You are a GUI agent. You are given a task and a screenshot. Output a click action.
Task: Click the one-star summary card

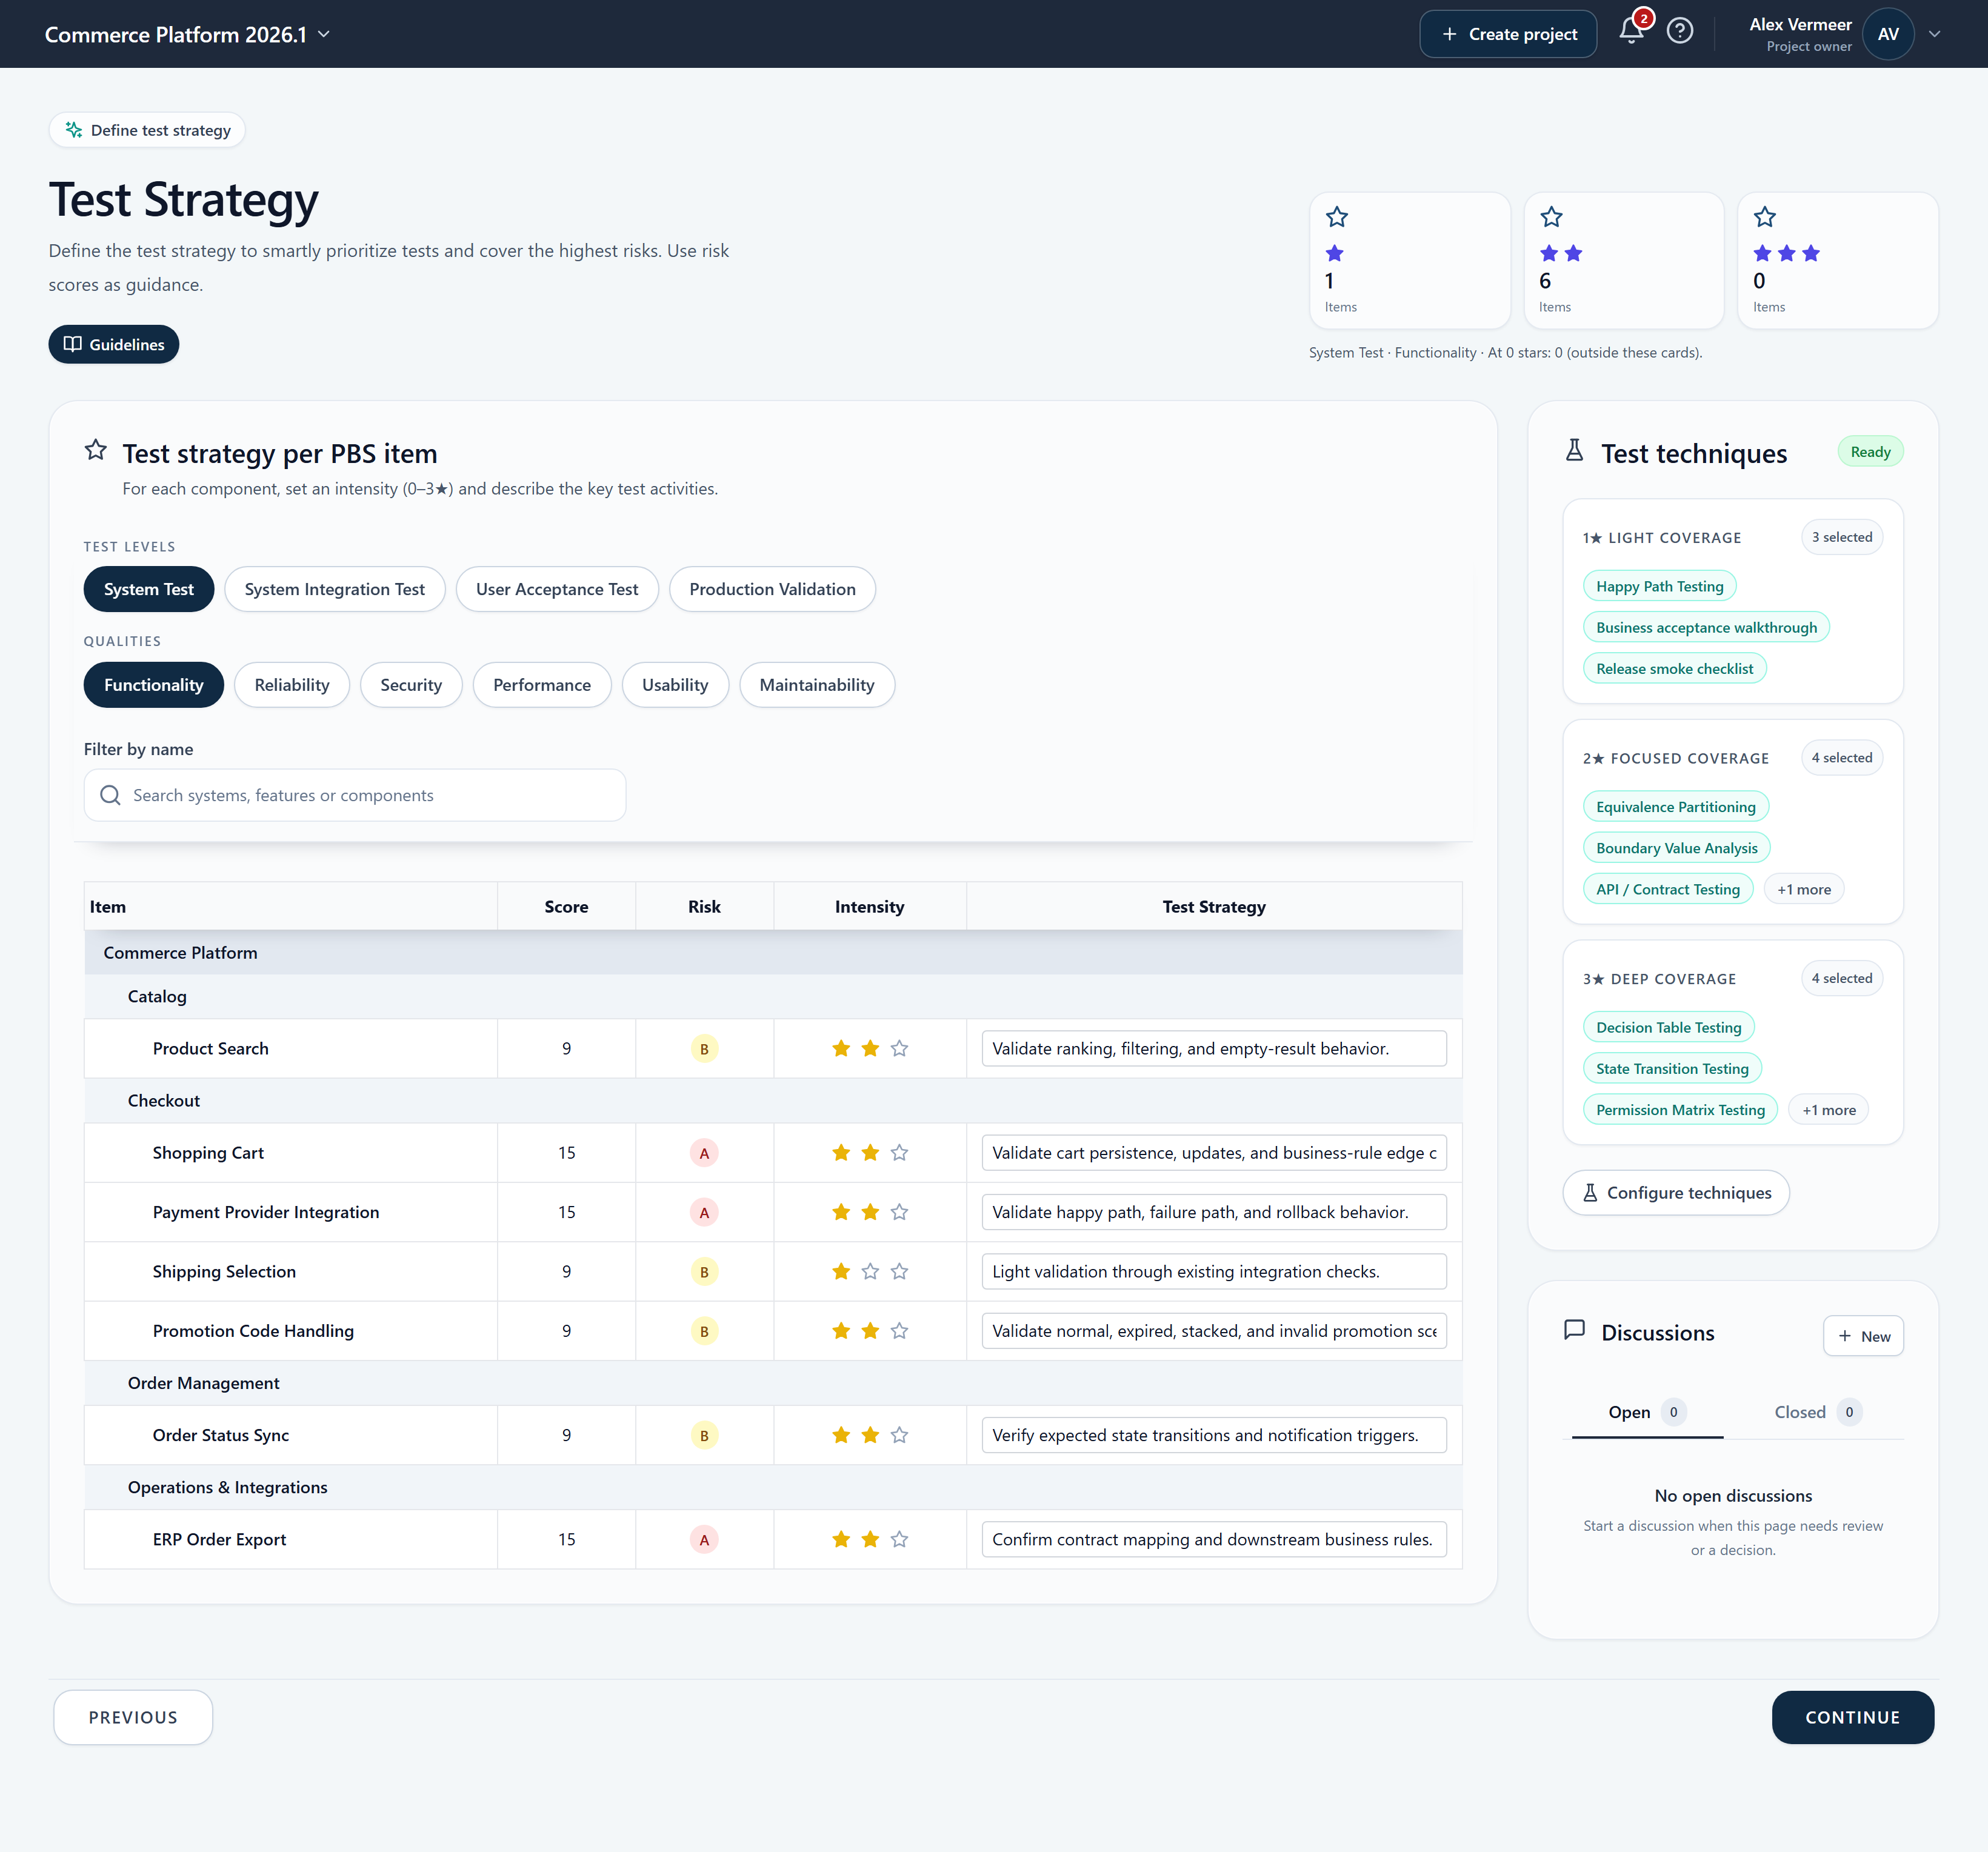coord(1409,260)
